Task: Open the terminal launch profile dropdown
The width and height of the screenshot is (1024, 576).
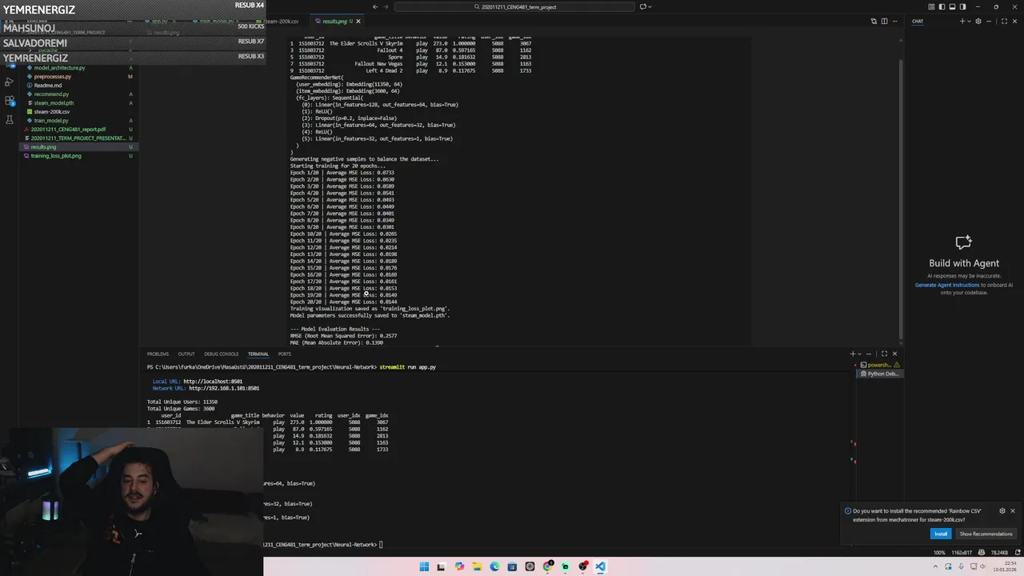Action: click(x=860, y=354)
